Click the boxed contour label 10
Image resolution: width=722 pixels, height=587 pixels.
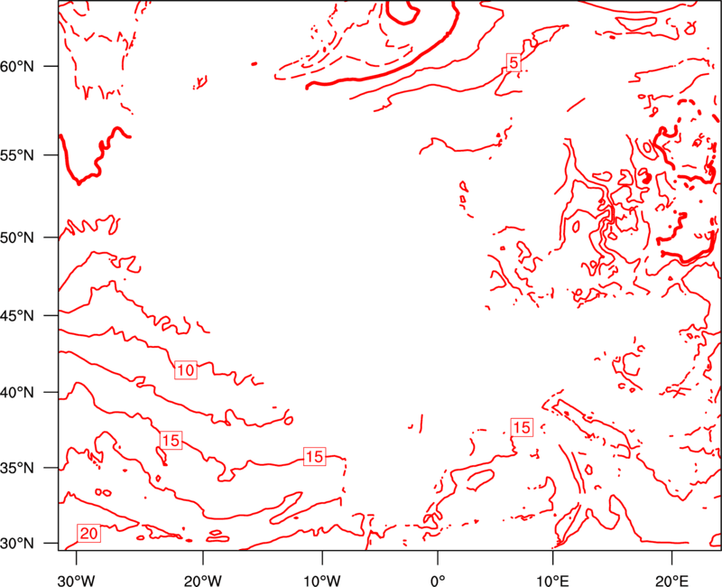(x=186, y=370)
